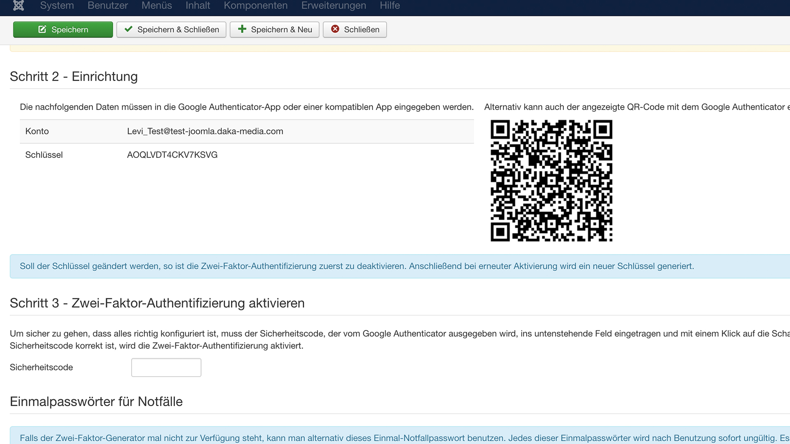
Task: Click the QR code image
Action: tap(551, 180)
